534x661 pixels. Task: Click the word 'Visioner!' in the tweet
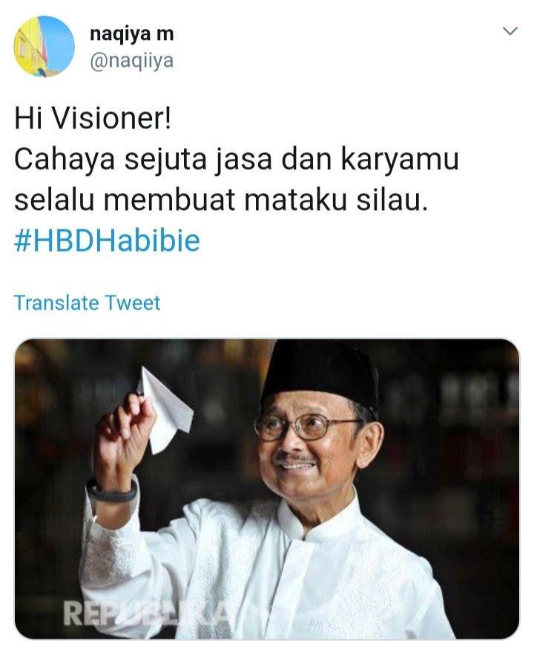(x=111, y=118)
